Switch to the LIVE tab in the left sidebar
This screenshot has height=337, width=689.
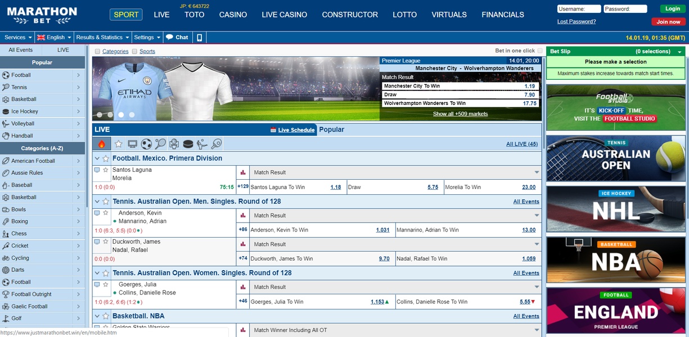pos(62,49)
